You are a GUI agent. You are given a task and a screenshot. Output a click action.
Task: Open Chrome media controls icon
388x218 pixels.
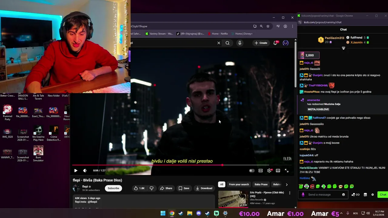(278, 26)
